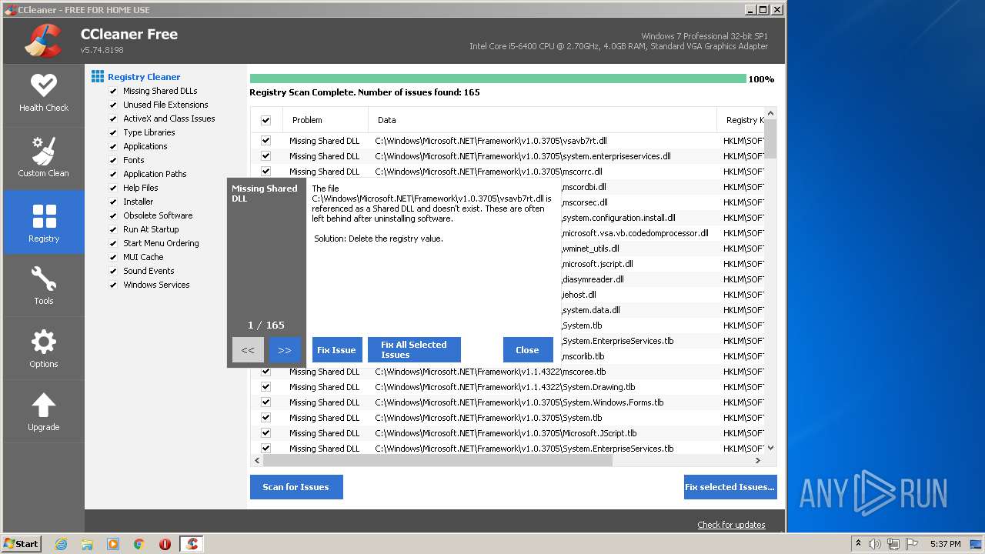Click the CCleaner title bar icon
The image size is (985, 554).
tap(10, 9)
